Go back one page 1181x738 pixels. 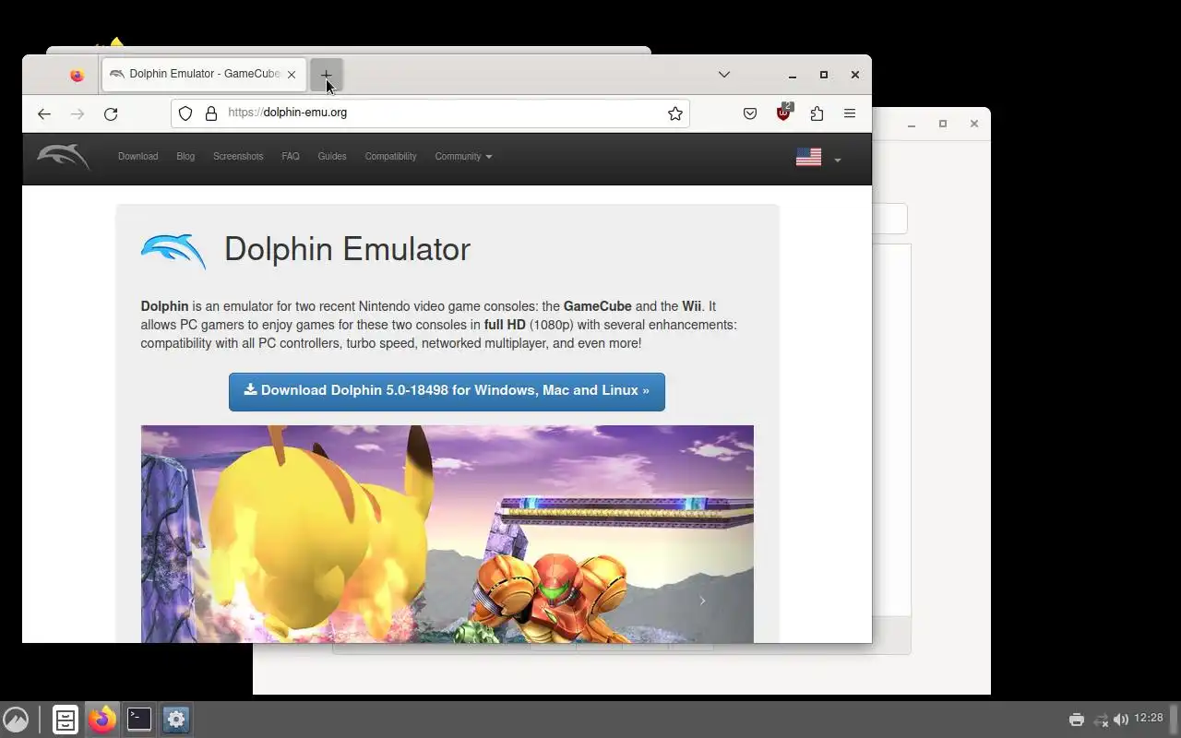coord(44,113)
